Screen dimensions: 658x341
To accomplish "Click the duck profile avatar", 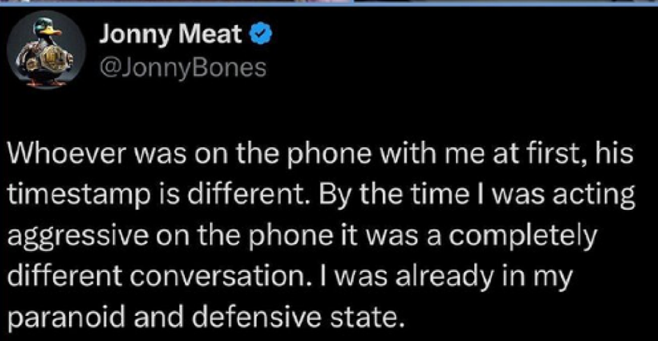I will coord(48,50).
